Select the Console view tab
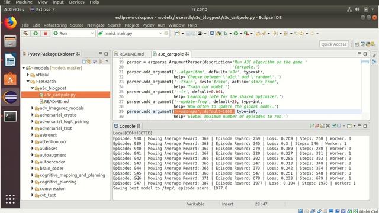 click(x=127, y=126)
